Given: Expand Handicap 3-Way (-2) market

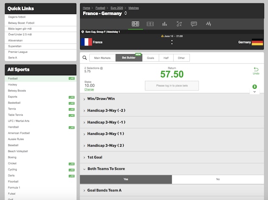Looking at the screenshot, I should click(x=172, y=111).
